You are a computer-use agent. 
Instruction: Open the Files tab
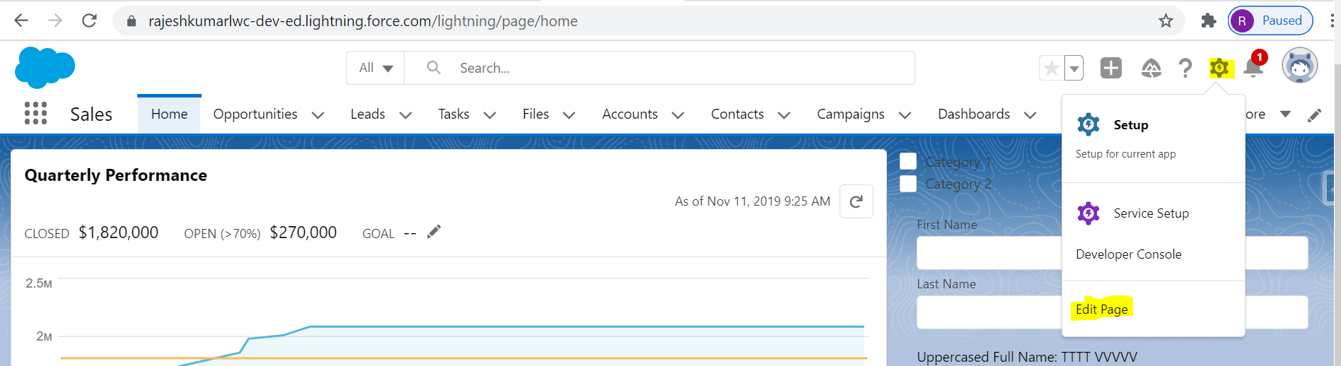point(535,114)
